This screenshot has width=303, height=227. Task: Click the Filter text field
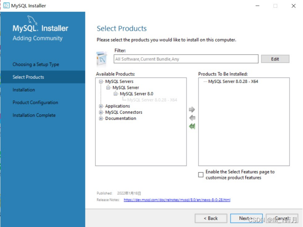(x=186, y=59)
